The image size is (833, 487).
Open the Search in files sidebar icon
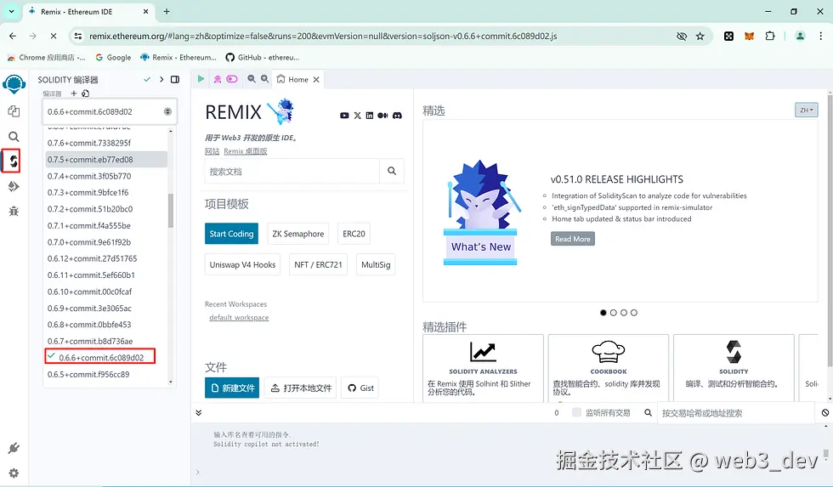(x=14, y=137)
